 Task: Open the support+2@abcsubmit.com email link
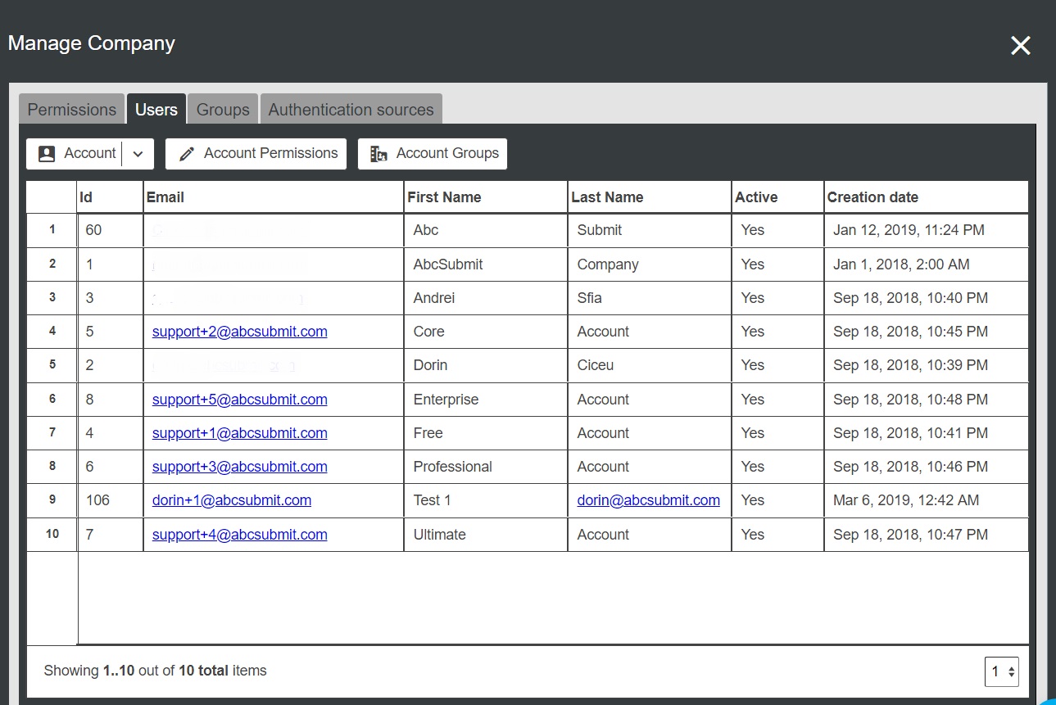pyautogui.click(x=239, y=332)
